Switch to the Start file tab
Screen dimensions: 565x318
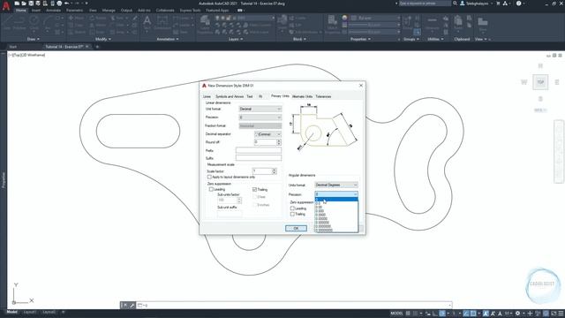point(13,47)
